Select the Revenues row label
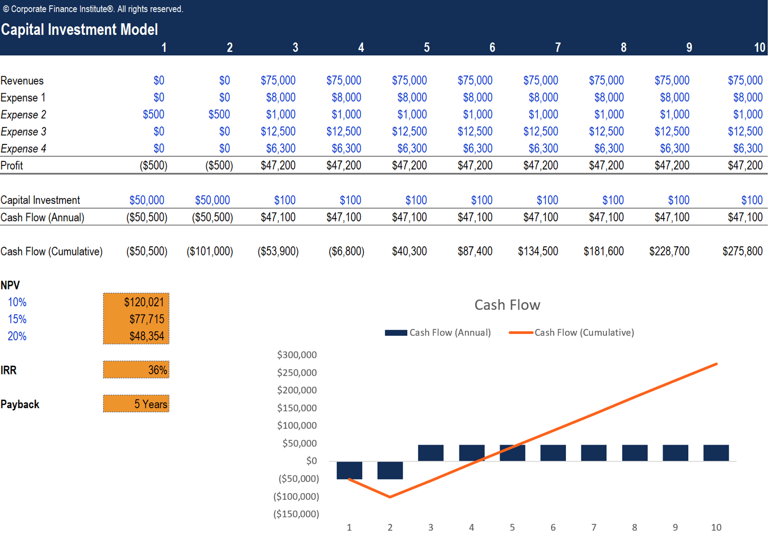This screenshot has height=549, width=770. [22, 80]
